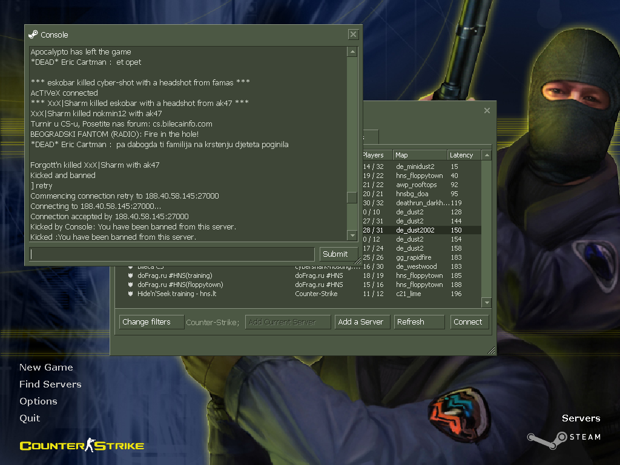The width and height of the screenshot is (620, 465).
Task: Click the Steam icon in Console title bar
Action: tap(33, 35)
